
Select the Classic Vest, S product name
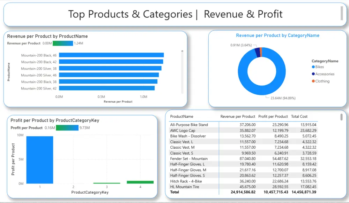181,153
